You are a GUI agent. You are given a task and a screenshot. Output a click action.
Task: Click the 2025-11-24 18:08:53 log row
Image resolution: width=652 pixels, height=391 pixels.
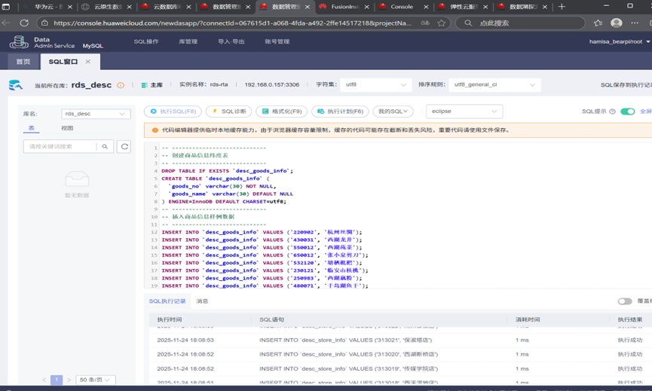coord(400,340)
